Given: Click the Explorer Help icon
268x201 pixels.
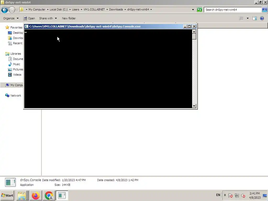Looking at the screenshot, I should click(x=262, y=18).
